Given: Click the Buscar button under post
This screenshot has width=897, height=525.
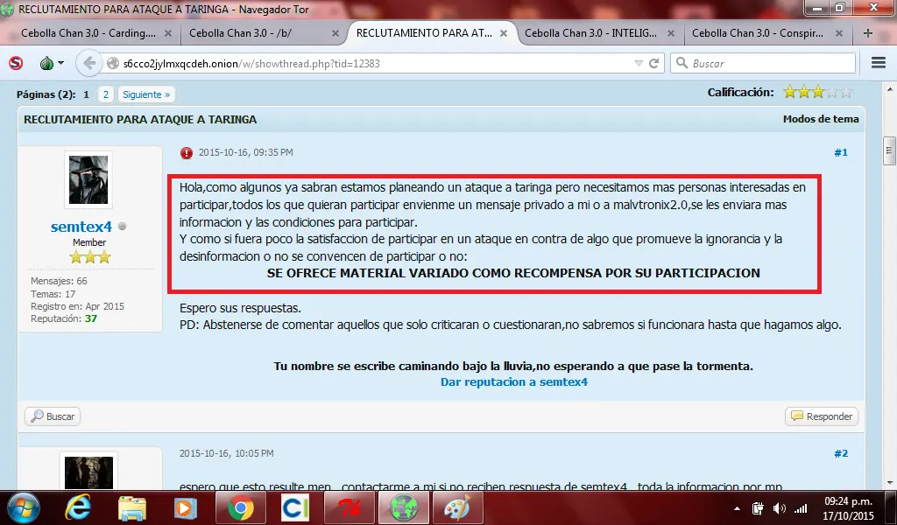Looking at the screenshot, I should point(53,416).
